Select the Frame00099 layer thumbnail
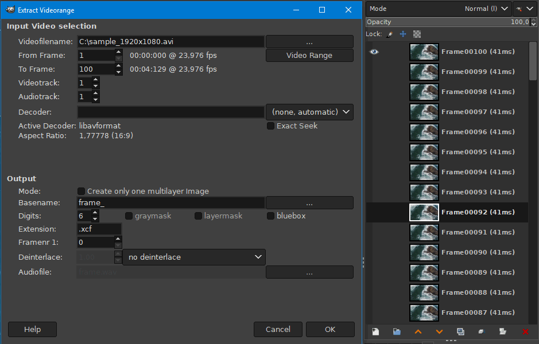This screenshot has height=344, width=539. pyautogui.click(x=424, y=72)
